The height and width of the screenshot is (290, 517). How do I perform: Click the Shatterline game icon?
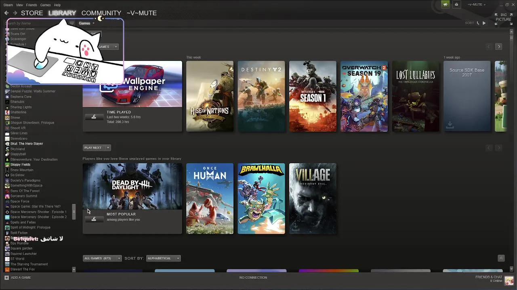pos(7,112)
